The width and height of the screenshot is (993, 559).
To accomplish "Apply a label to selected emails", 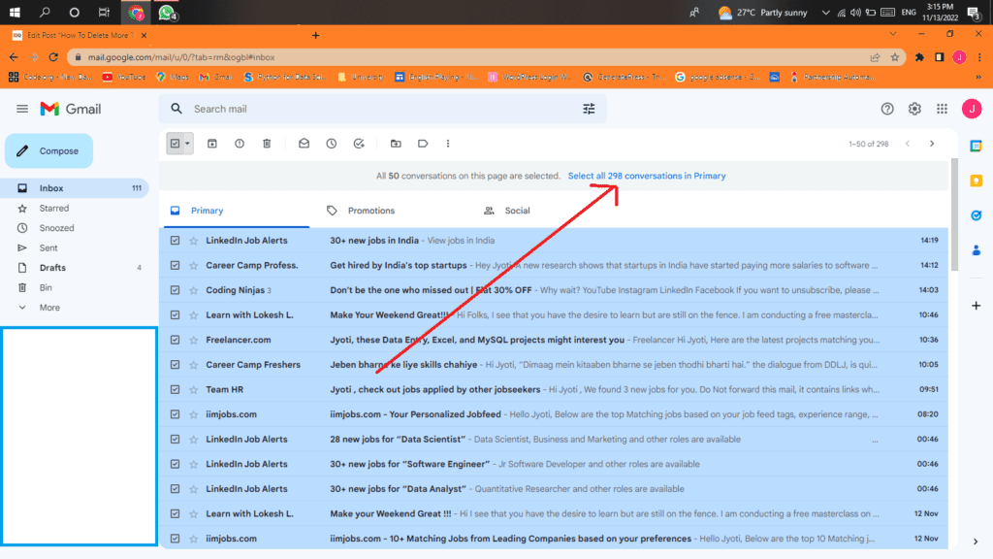I will tap(423, 144).
